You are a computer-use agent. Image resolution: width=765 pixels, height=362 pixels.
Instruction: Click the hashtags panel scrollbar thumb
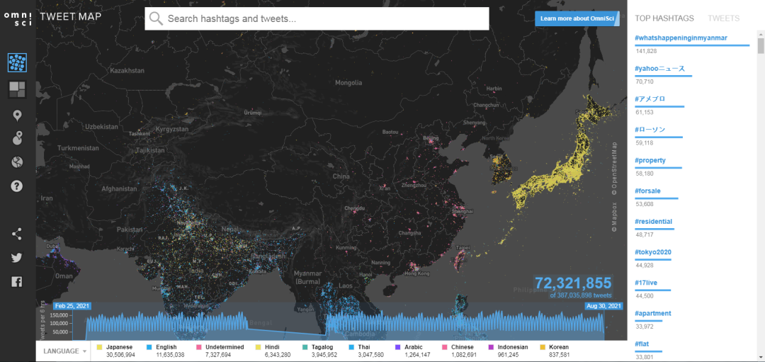pos(761,45)
